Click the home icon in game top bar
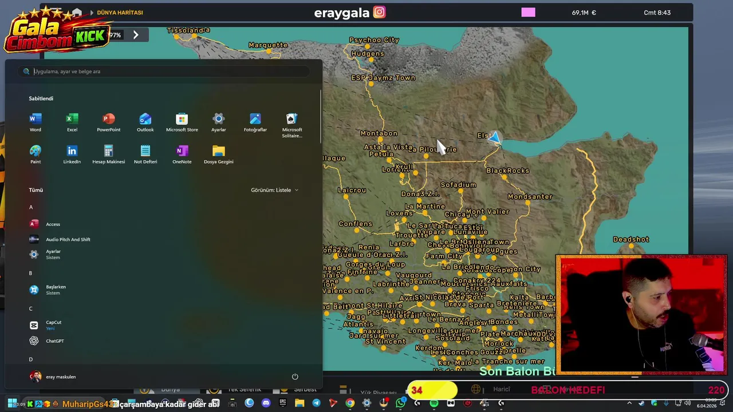This screenshot has height=412, width=733. [x=77, y=13]
